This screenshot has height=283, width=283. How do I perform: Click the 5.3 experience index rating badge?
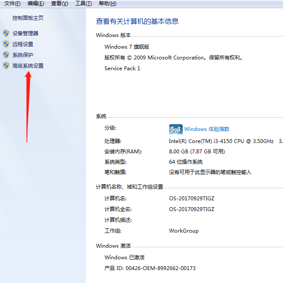pos(175,129)
